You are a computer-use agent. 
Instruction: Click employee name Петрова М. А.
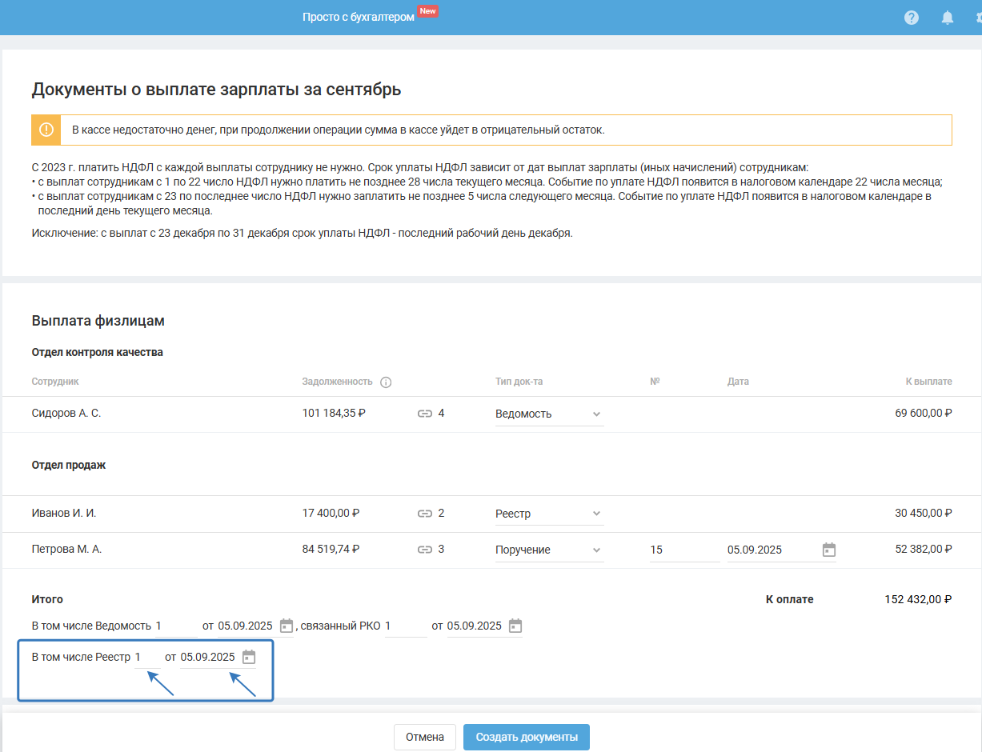coord(67,550)
